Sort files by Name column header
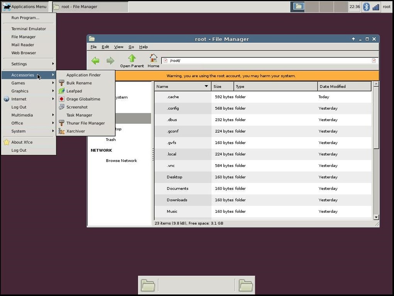Screen dimensions: 394x296 (x=182, y=86)
